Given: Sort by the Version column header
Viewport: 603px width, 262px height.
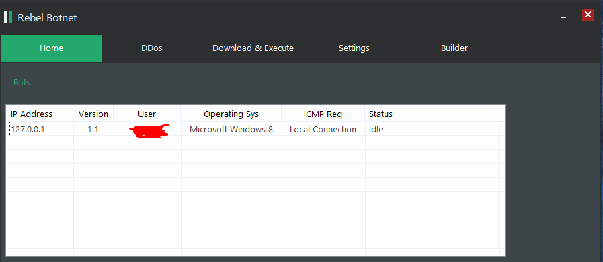Looking at the screenshot, I should [x=93, y=114].
